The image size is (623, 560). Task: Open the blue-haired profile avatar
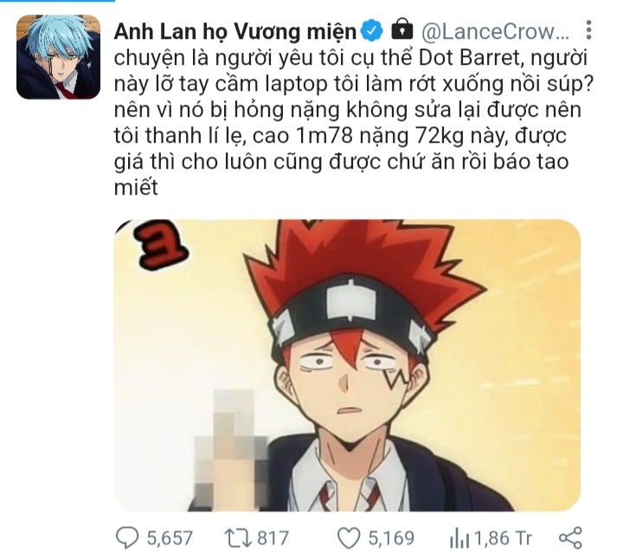pos(59,57)
